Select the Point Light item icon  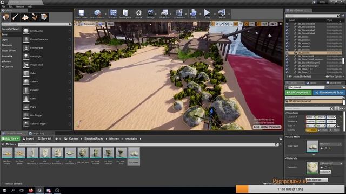(x=26, y=56)
